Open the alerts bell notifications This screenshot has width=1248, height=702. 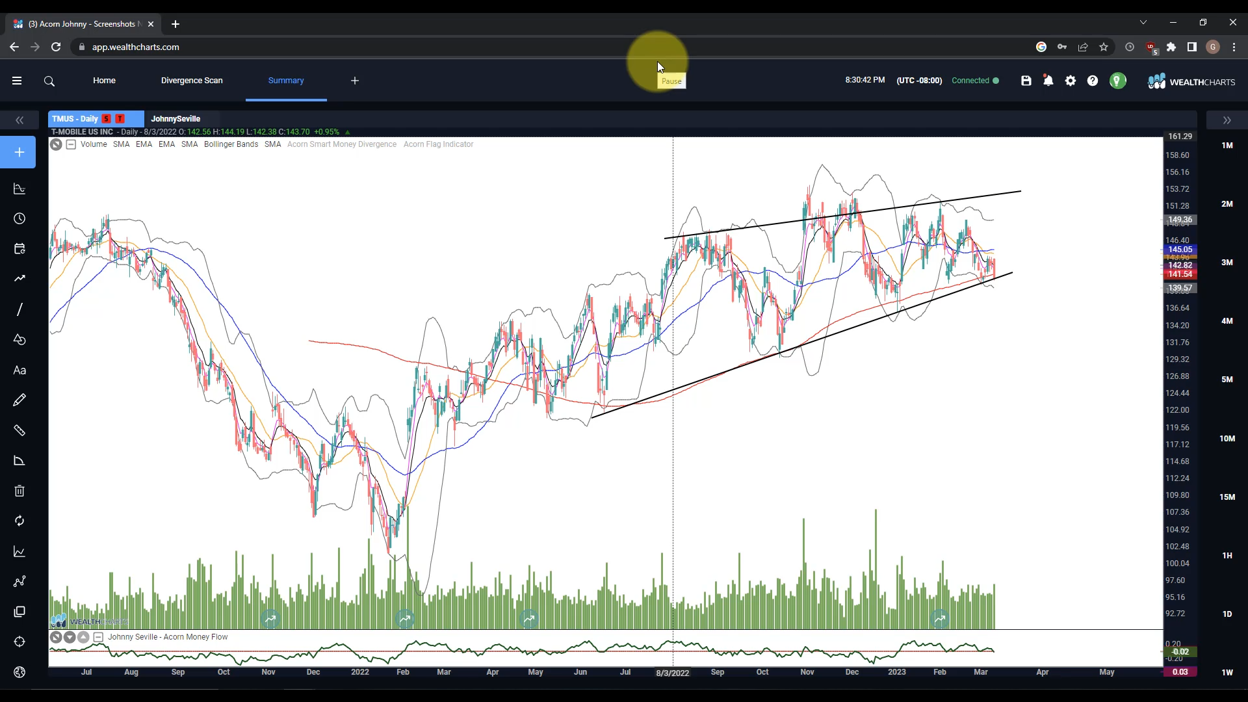click(1048, 81)
